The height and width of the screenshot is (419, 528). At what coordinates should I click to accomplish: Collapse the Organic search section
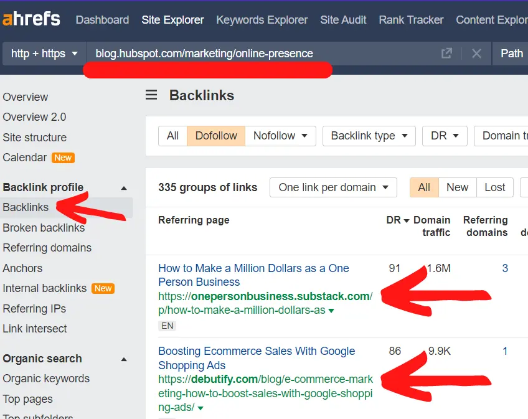pos(124,359)
